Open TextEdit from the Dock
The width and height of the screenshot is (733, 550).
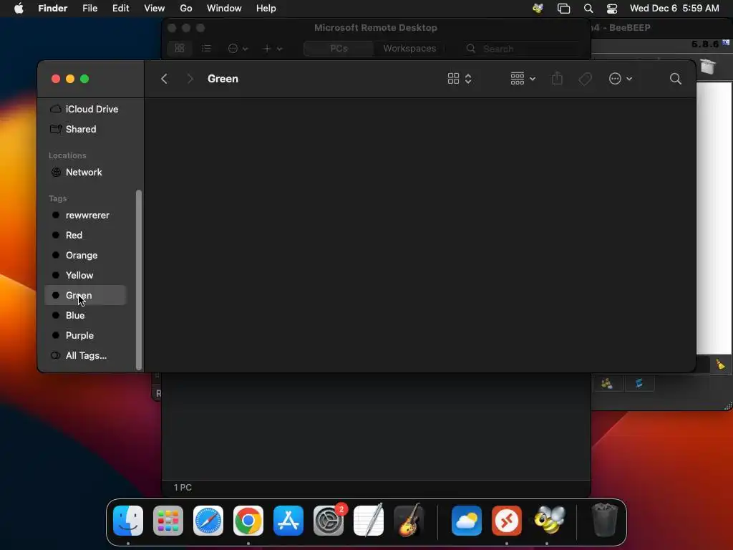click(x=369, y=520)
